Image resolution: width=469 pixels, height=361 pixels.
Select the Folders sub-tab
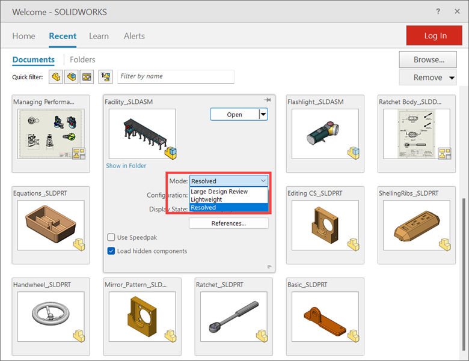pos(82,60)
